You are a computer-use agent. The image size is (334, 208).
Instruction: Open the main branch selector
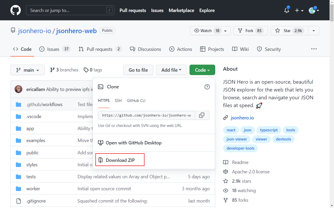[28, 70]
